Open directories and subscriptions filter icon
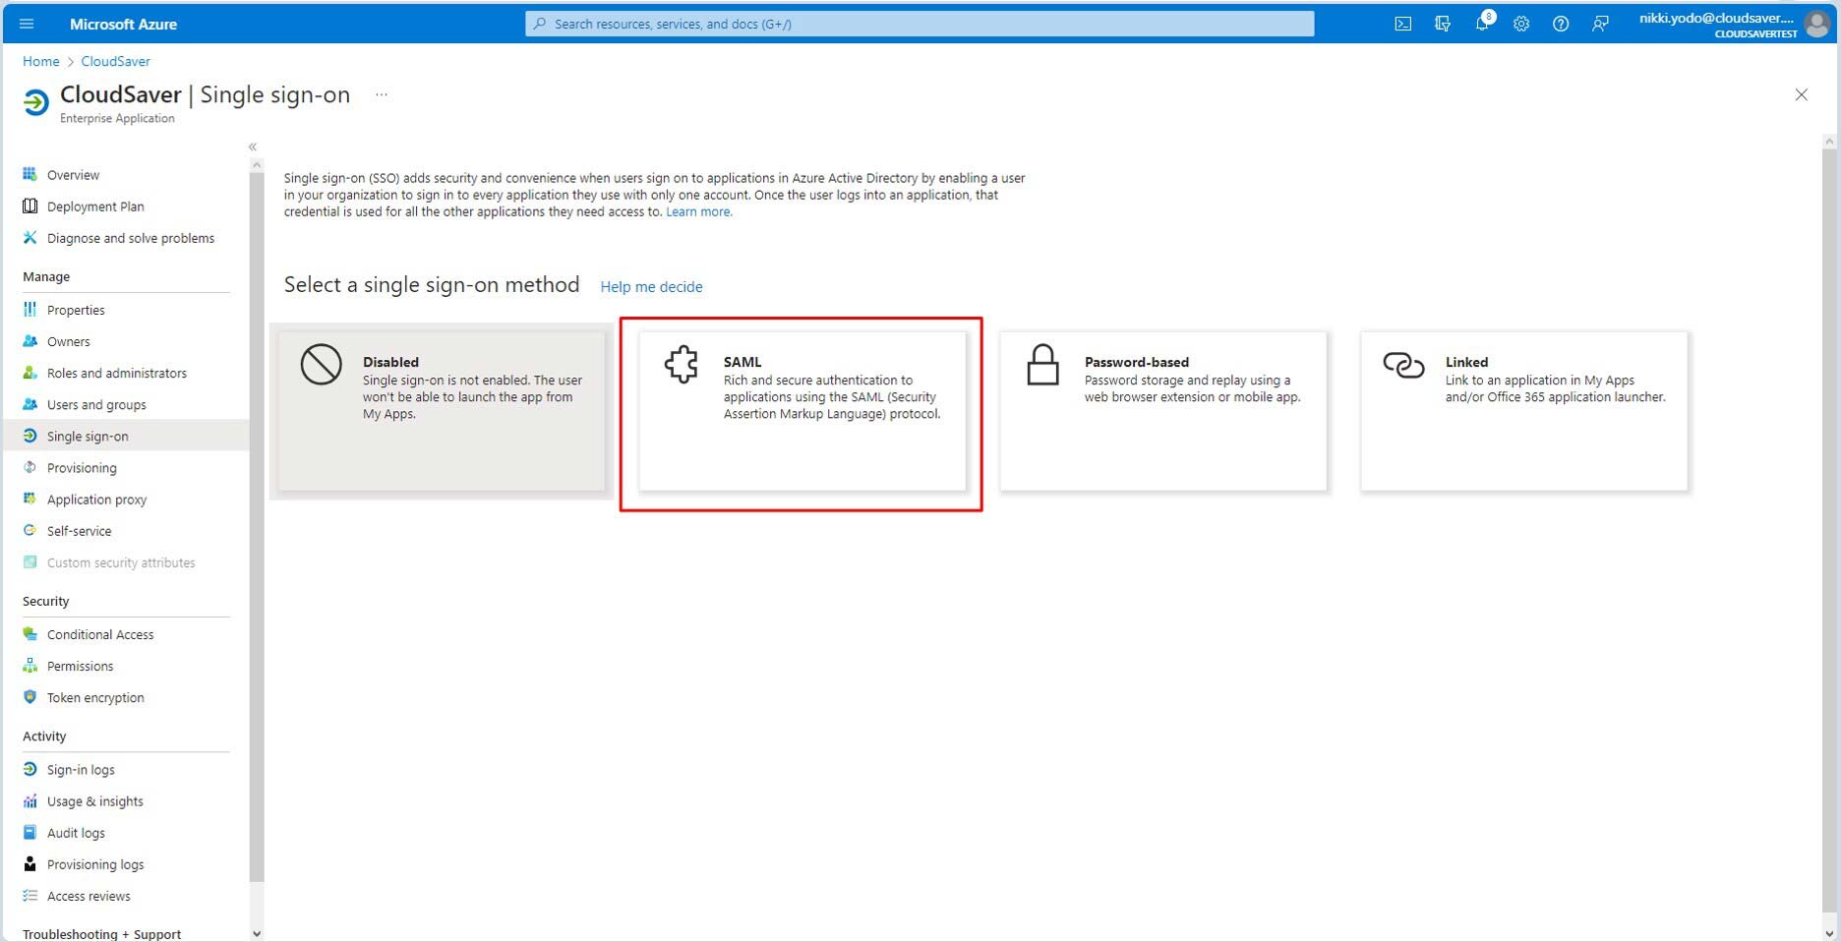 pos(1443,24)
